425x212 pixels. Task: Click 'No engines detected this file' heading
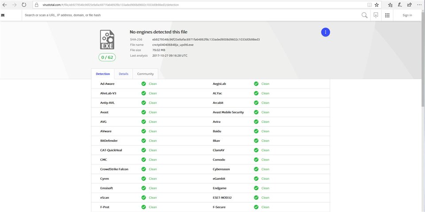click(158, 32)
